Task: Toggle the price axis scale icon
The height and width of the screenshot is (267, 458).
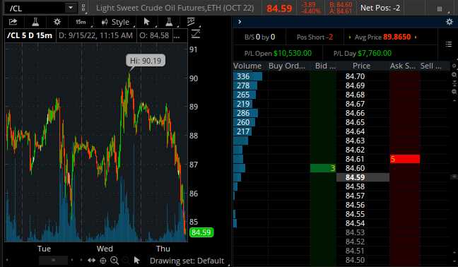Action: pos(195,34)
